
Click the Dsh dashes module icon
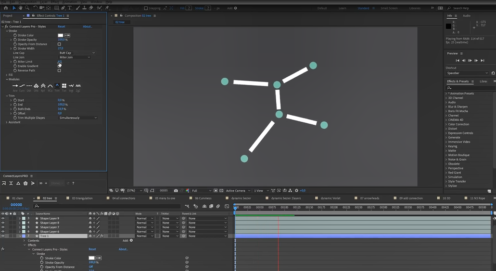[x=29, y=86]
